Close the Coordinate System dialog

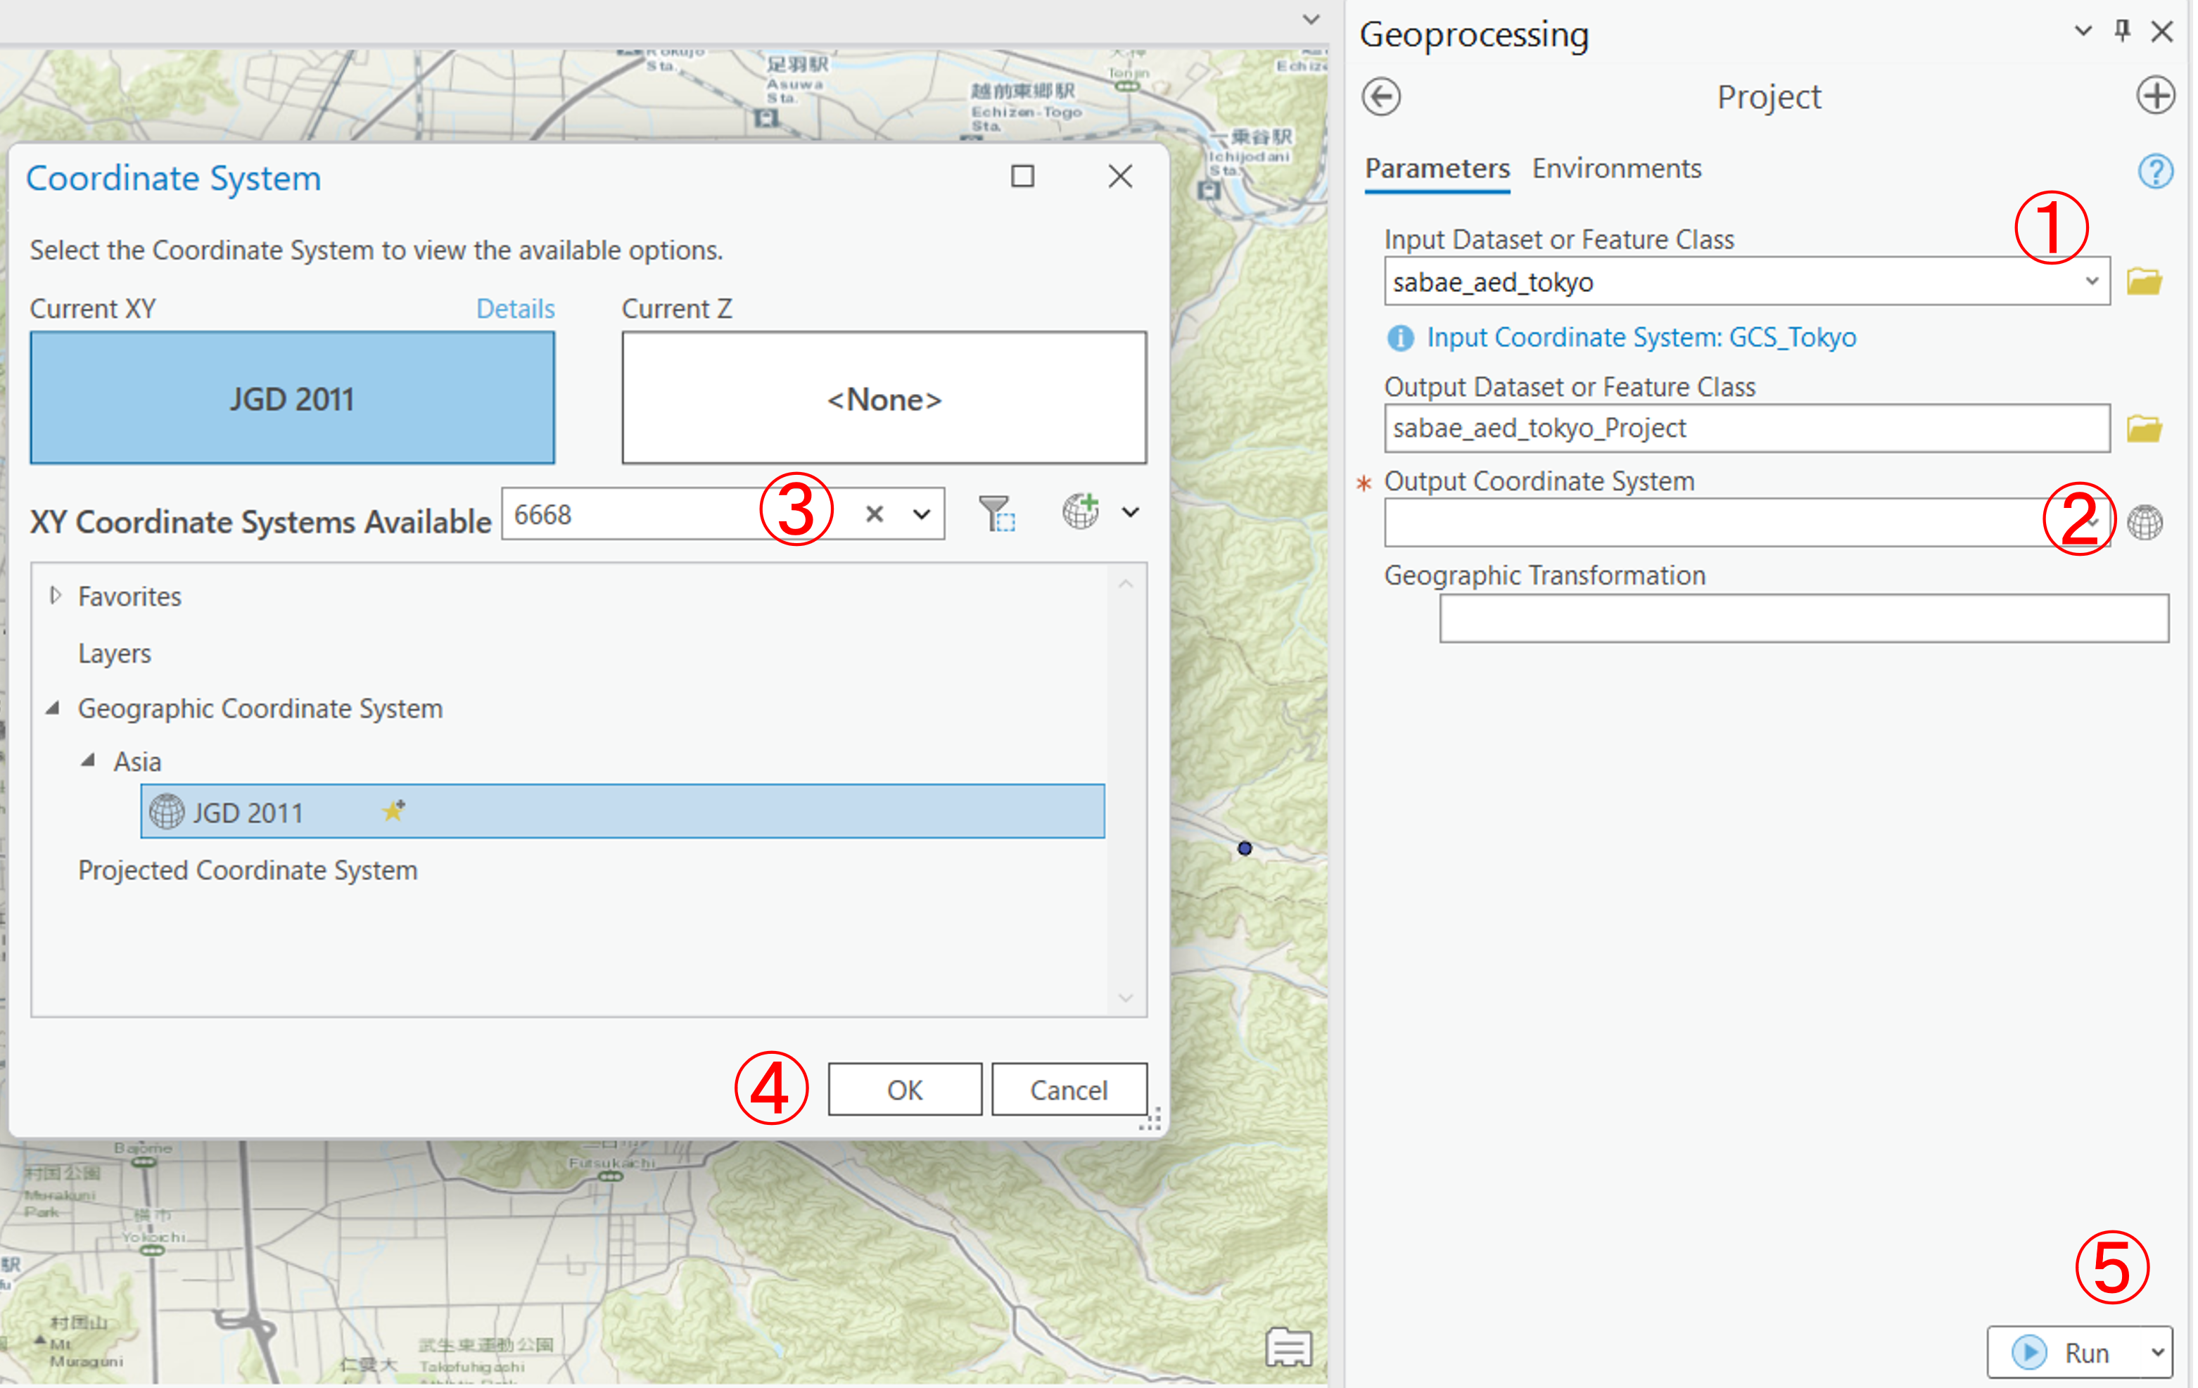(x=1120, y=176)
